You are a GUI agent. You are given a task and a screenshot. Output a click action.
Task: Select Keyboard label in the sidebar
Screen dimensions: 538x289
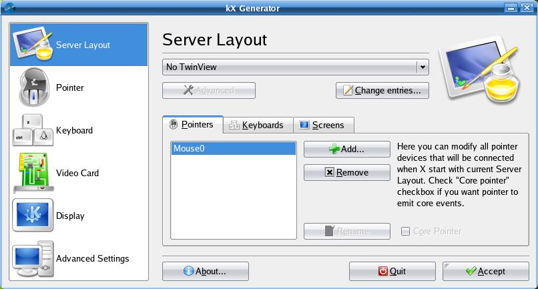[x=75, y=130]
